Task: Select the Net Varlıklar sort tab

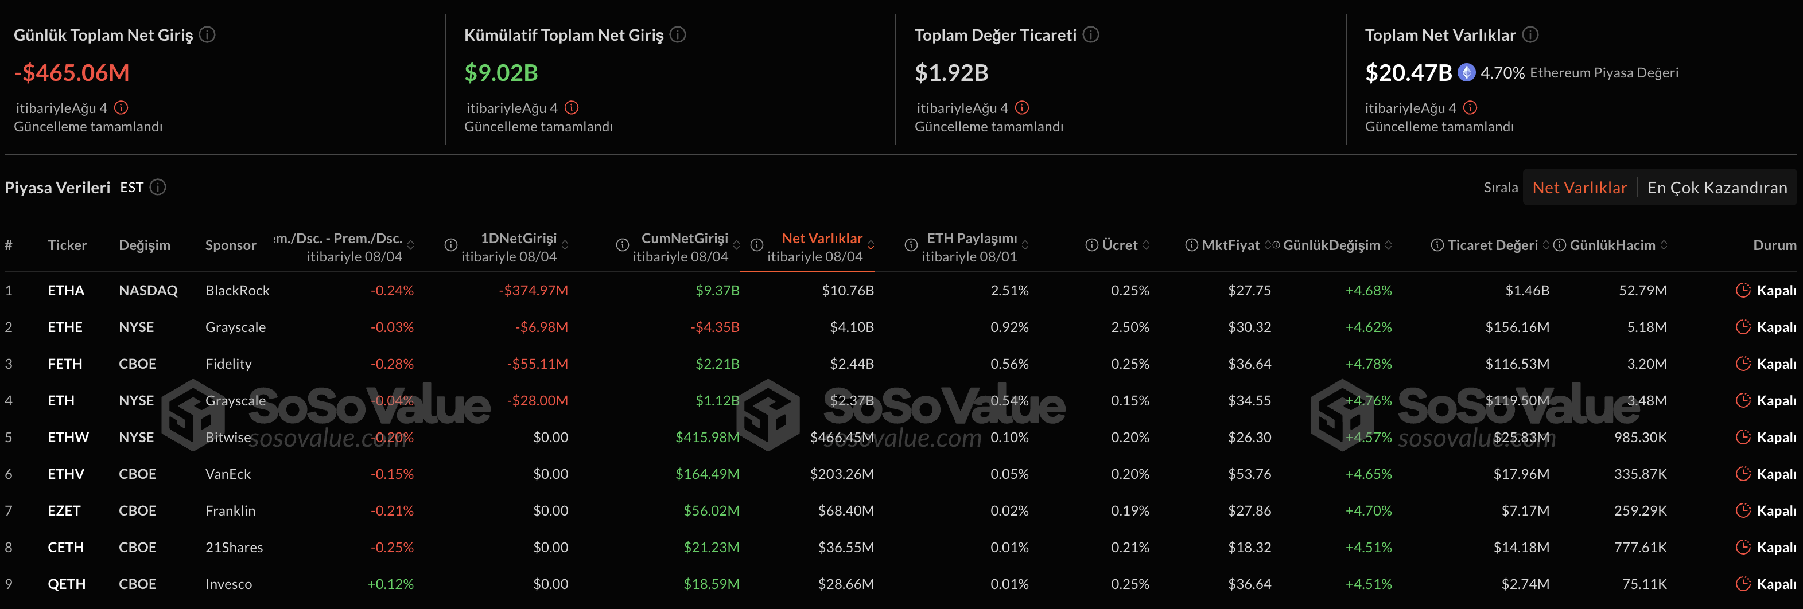Action: [1579, 188]
